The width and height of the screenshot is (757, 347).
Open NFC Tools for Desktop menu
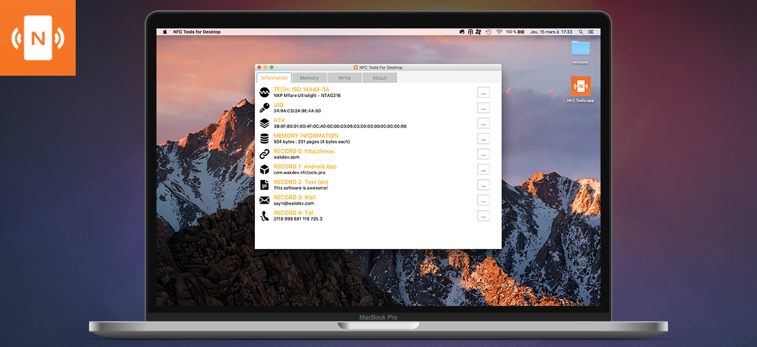197,32
